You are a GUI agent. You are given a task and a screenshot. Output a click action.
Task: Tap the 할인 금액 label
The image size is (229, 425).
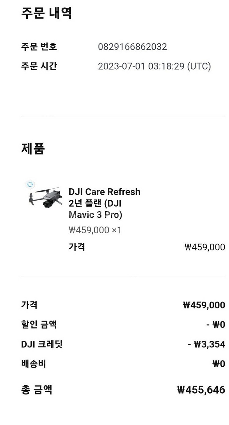[x=39, y=325]
